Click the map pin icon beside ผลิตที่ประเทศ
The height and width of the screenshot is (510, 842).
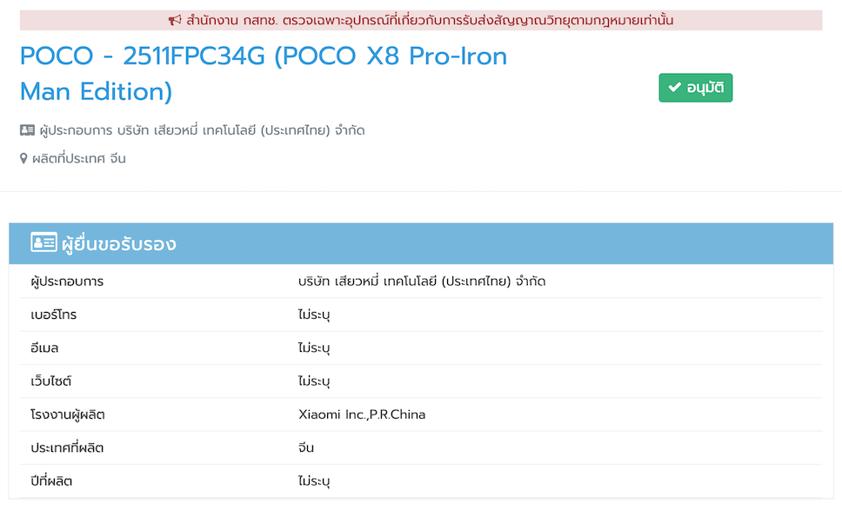tap(24, 159)
